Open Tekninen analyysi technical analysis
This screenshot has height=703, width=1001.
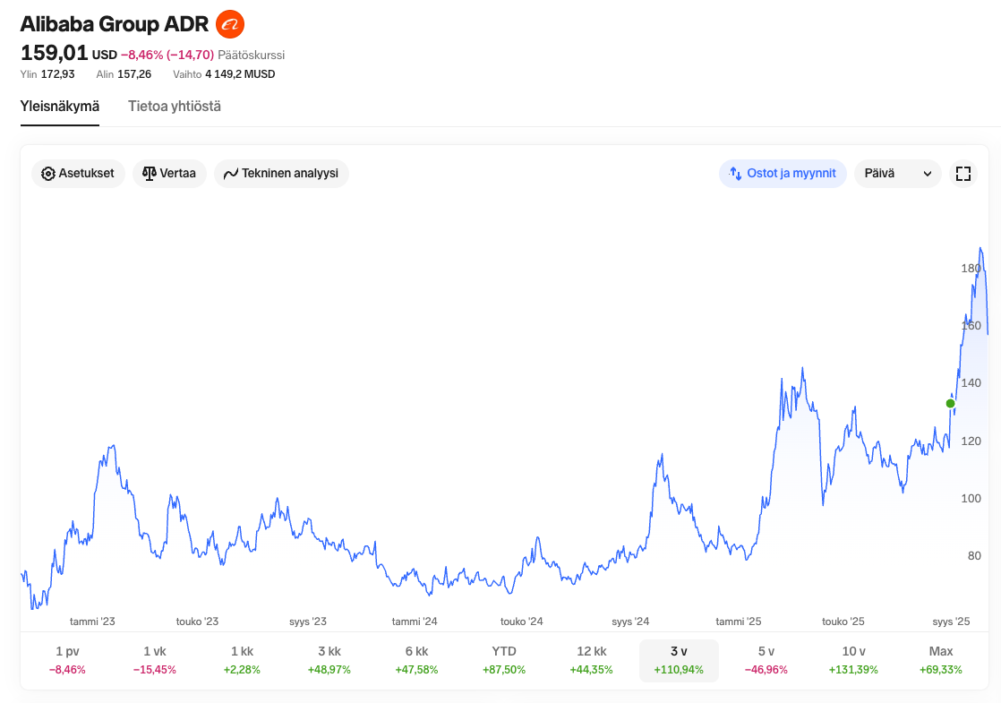tap(281, 174)
